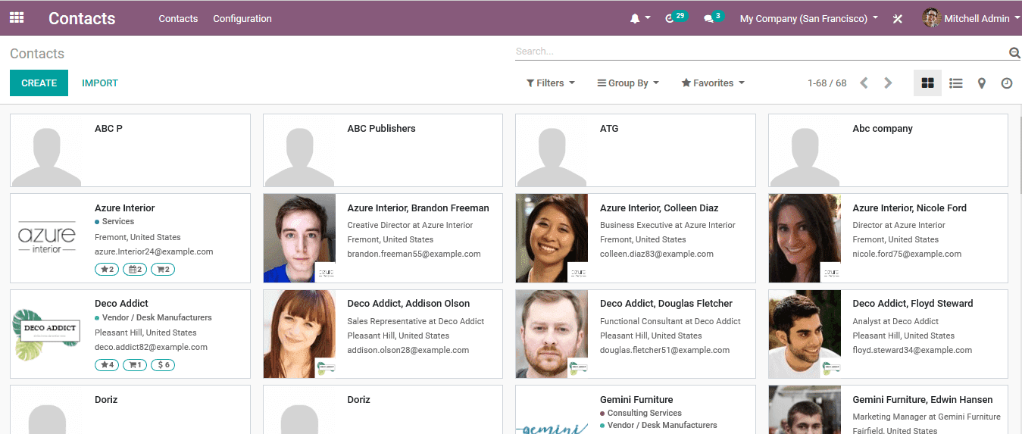Click Azure Interior calendar badge showing 2
The width and height of the screenshot is (1022, 434).
click(135, 269)
